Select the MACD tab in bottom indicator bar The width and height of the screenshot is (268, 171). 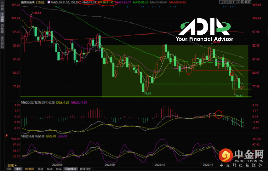(50, 169)
